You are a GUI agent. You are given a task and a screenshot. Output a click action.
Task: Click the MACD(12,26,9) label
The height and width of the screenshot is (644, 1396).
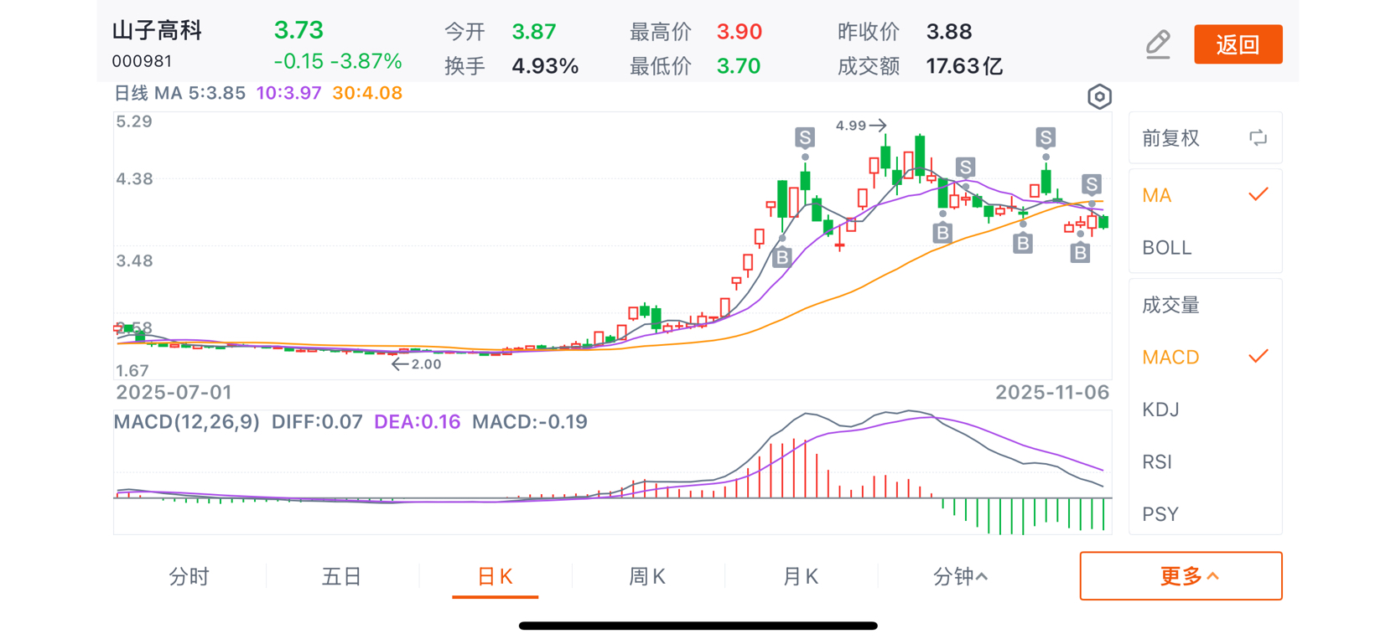[186, 422]
